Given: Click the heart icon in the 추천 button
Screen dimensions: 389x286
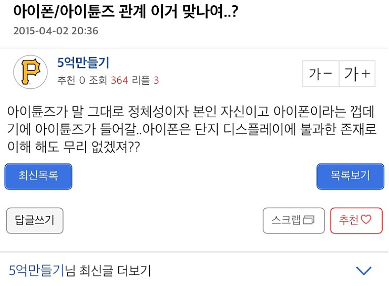Looking at the screenshot, I should [366, 220].
